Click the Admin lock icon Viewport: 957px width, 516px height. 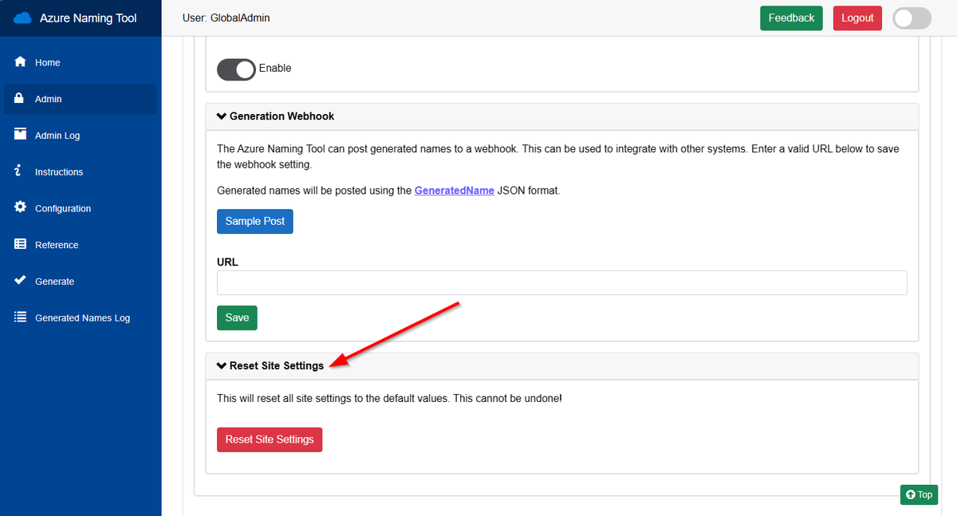(21, 99)
